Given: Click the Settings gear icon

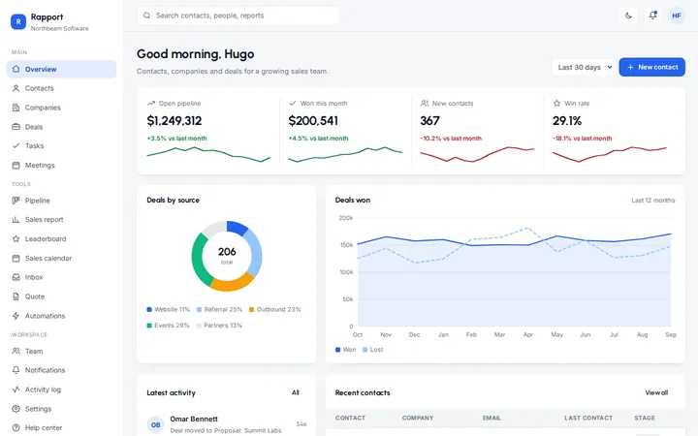Looking at the screenshot, I should point(16,409).
